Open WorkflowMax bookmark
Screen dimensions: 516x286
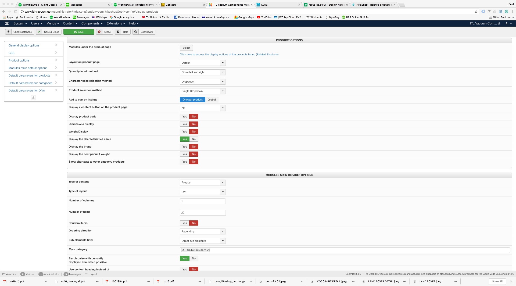click(x=60, y=17)
